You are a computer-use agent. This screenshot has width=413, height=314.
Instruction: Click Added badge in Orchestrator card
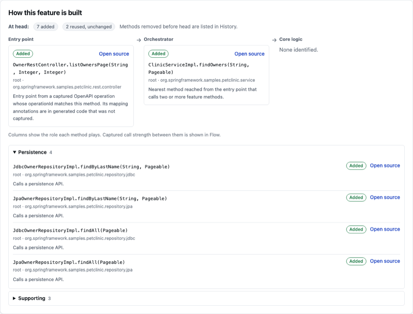pyautogui.click(x=158, y=54)
